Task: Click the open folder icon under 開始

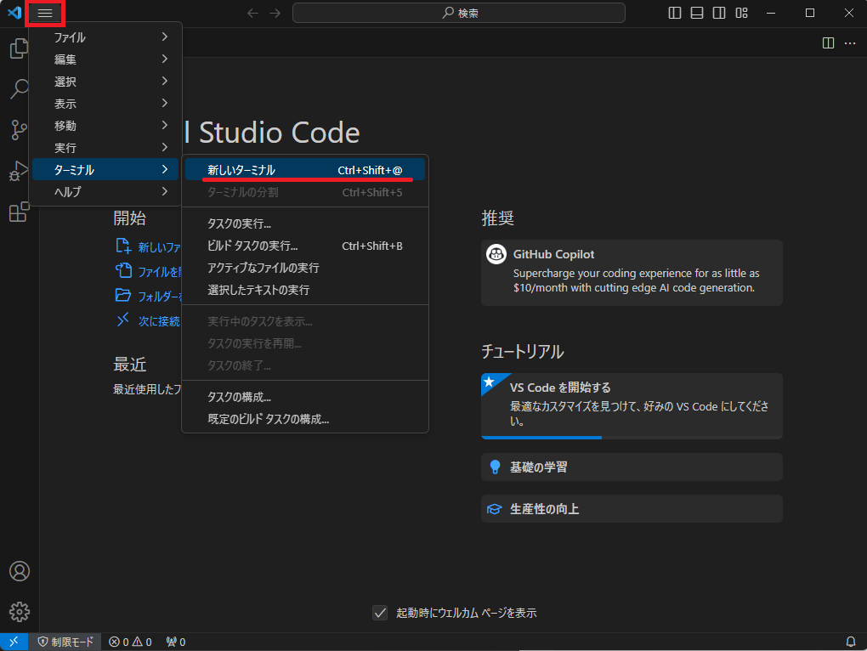Action: [x=122, y=295]
